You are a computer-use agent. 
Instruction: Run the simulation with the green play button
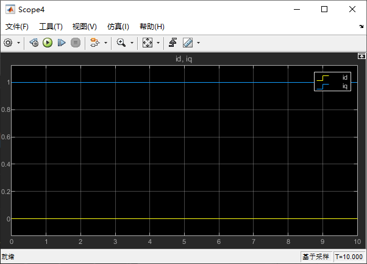[48, 43]
